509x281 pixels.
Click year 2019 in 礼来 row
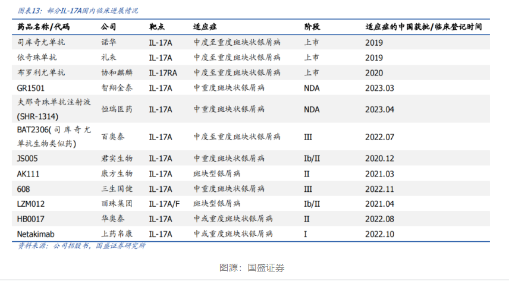[x=374, y=58]
